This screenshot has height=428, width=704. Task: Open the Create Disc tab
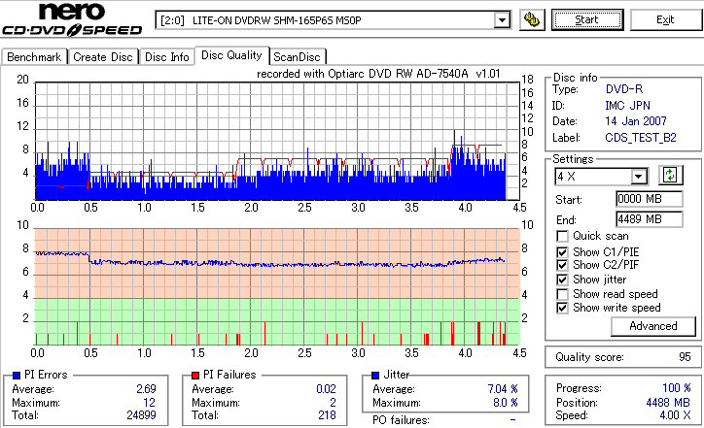(103, 57)
